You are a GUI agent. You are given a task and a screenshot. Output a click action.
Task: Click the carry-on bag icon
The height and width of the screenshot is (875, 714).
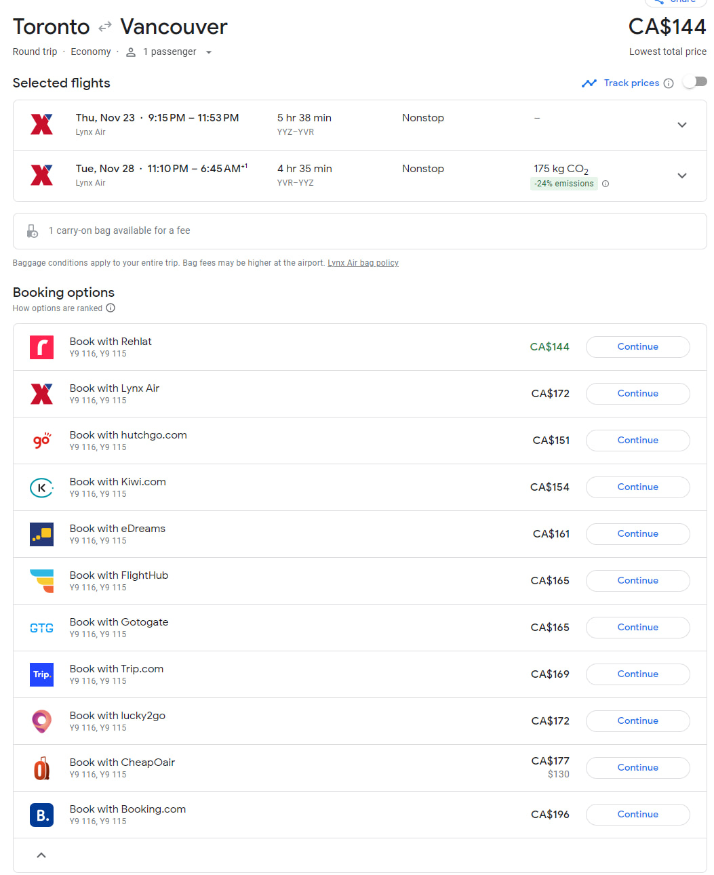pyautogui.click(x=32, y=230)
